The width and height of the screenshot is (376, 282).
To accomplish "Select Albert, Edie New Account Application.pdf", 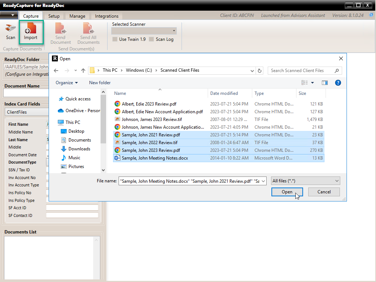I will point(219,111).
